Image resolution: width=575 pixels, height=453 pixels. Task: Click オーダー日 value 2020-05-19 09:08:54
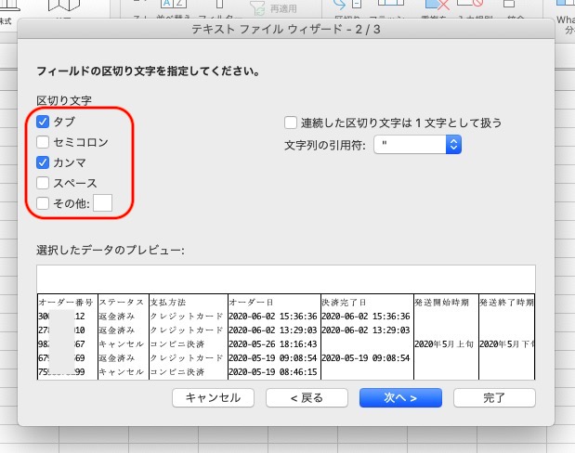[273, 358]
